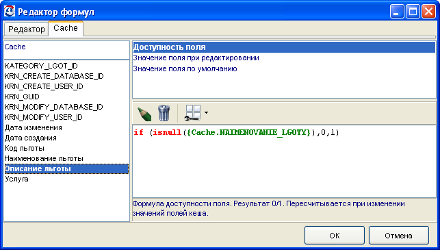Image resolution: width=440 pixels, height=250 pixels.
Task: Select KRN_CREATE_USER_ID field
Action: coord(66,86)
